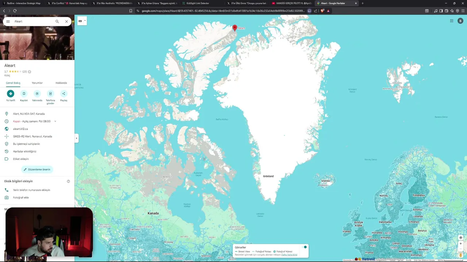Click the address Alert, NU X0A 0A7, Kanada
The height and width of the screenshot is (262, 467).
point(29,114)
